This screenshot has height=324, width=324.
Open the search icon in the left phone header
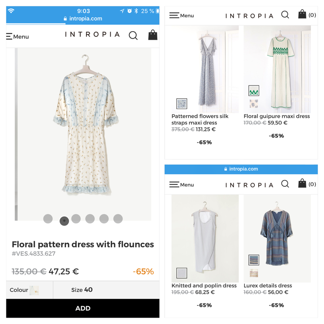pos(133,36)
